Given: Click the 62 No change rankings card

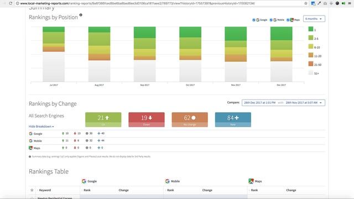Looking at the screenshot, I should pos(190,119).
